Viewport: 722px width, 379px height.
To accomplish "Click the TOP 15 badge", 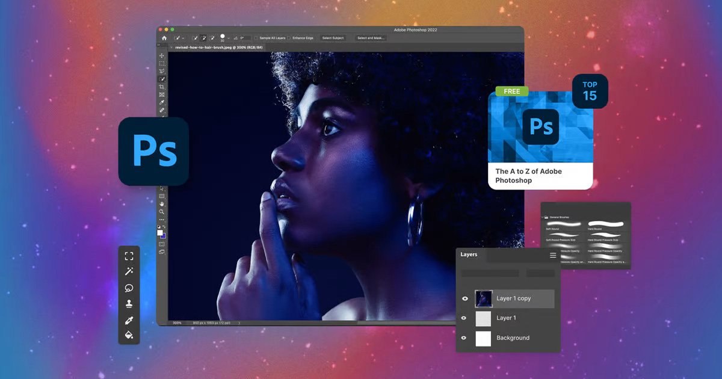I will point(590,91).
